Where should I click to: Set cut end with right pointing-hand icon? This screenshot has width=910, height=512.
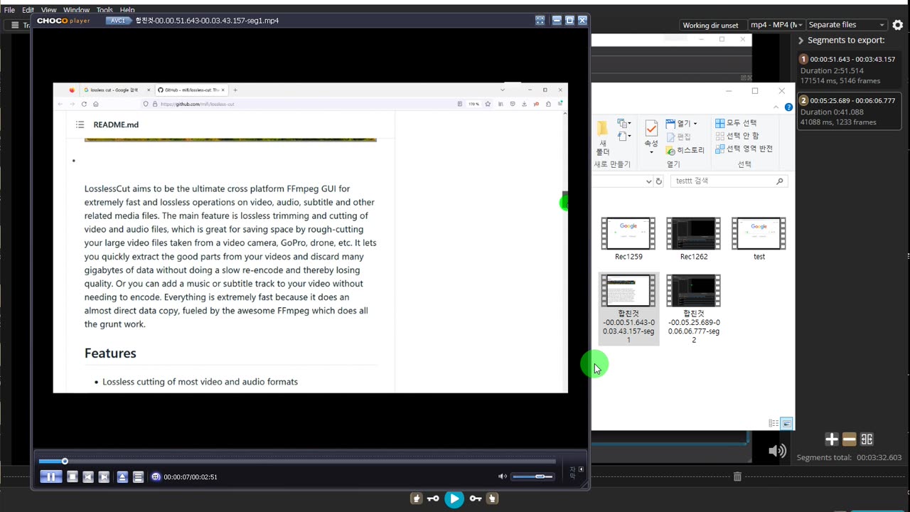coord(492,498)
